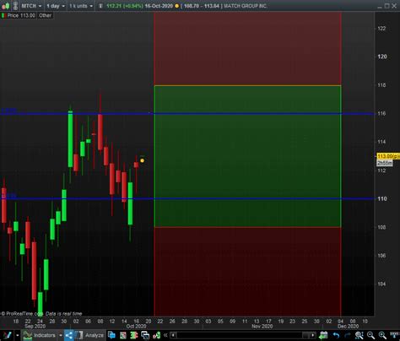Open the 1 day timeframe dropdown
The image size is (400, 341).
click(56, 6)
